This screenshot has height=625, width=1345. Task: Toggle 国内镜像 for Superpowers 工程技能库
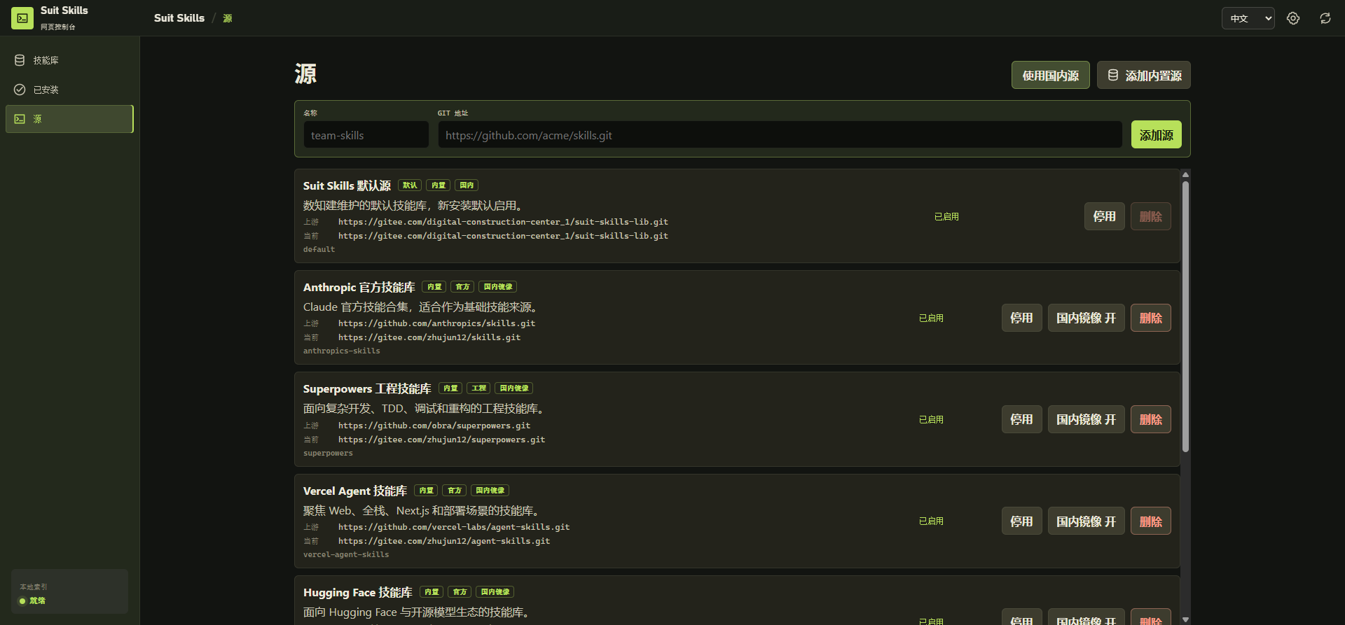[1086, 419]
